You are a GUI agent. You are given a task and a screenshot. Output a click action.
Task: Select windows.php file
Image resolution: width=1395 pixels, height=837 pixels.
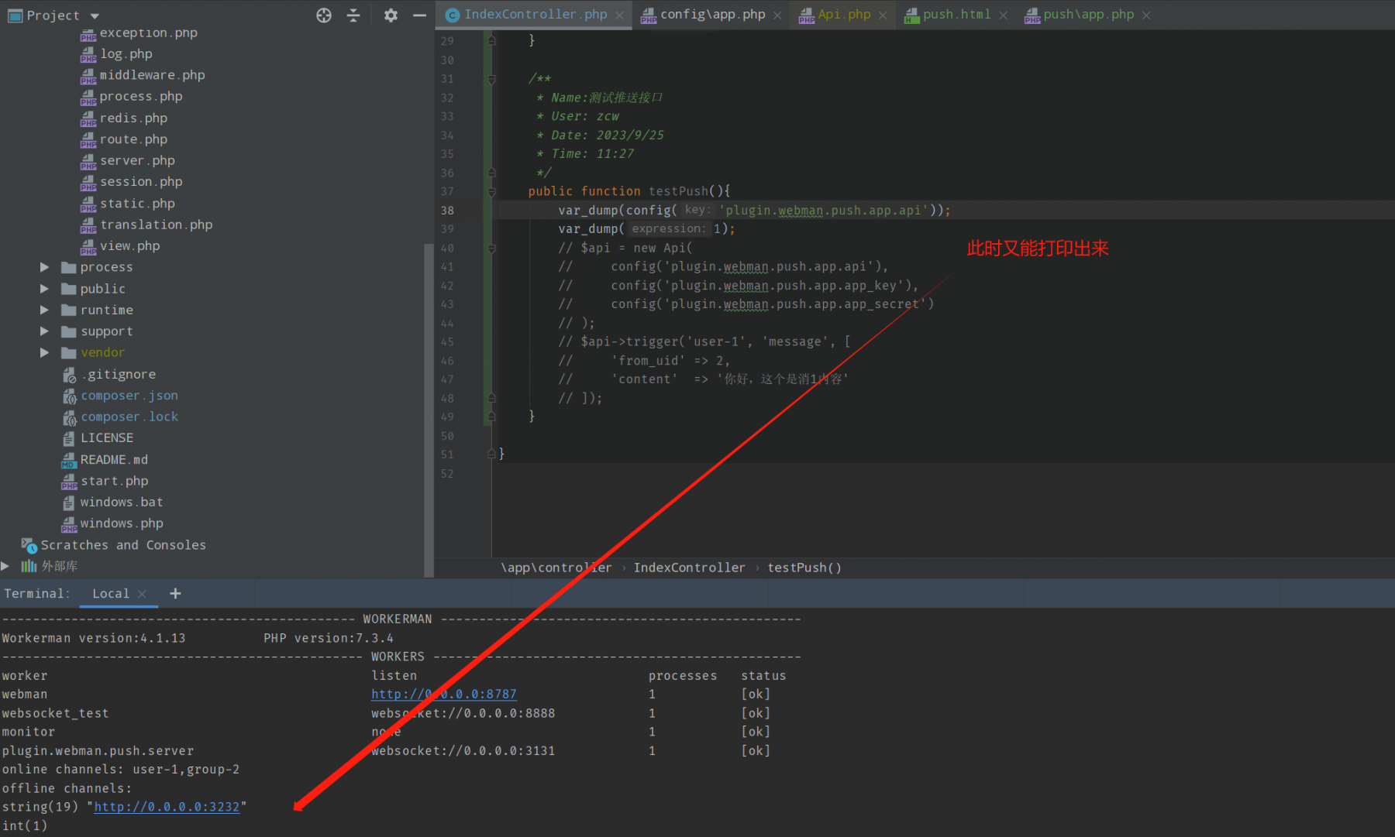(122, 523)
